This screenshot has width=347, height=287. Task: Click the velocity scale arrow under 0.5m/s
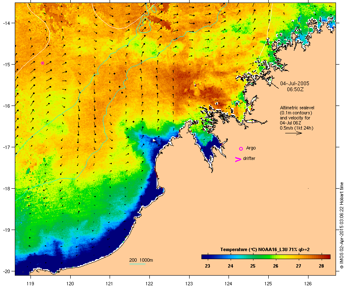coord(293,133)
